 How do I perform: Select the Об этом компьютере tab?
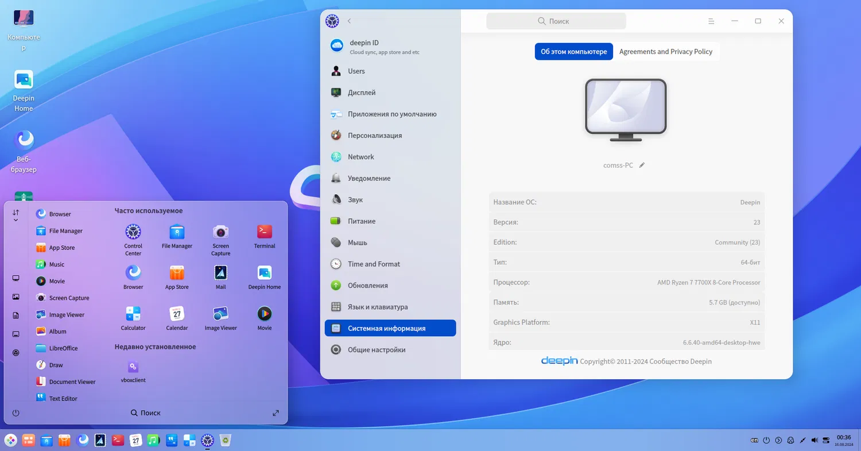(573, 52)
